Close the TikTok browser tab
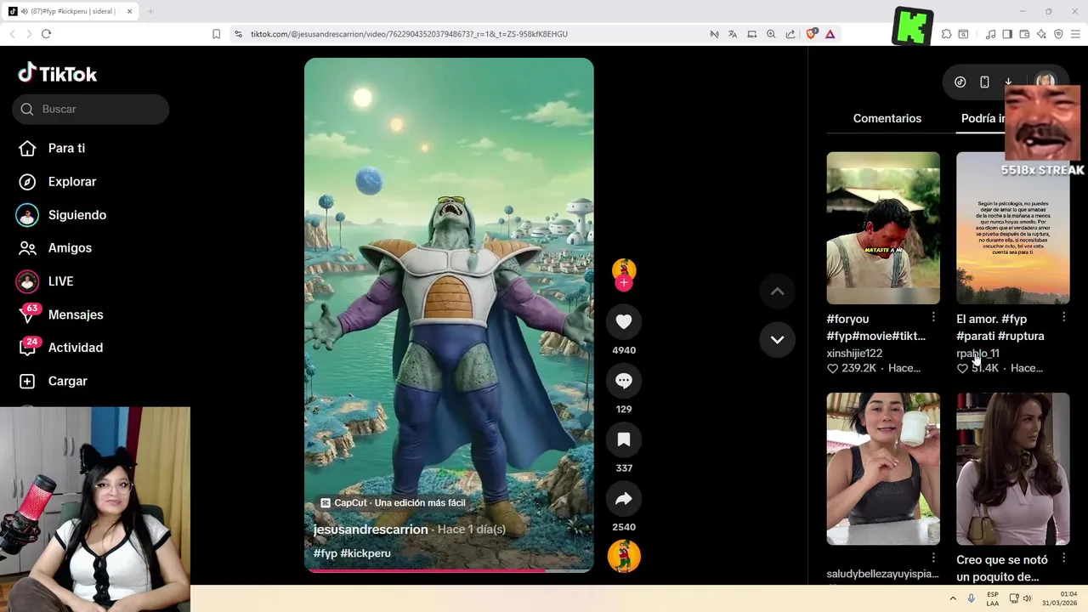 (129, 11)
